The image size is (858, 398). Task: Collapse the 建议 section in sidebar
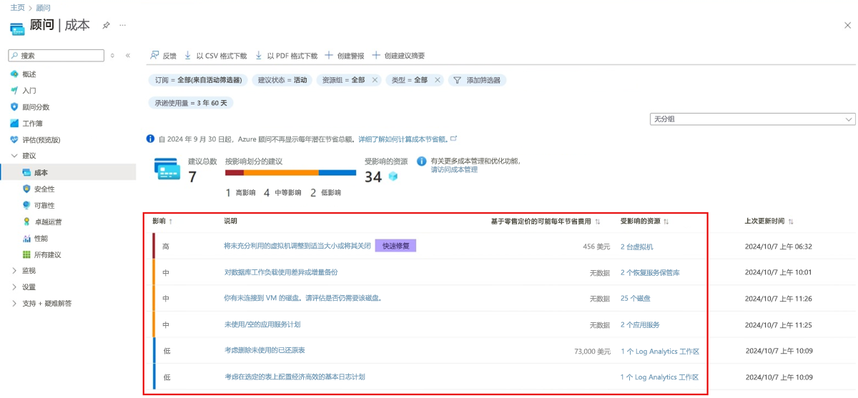click(14, 156)
